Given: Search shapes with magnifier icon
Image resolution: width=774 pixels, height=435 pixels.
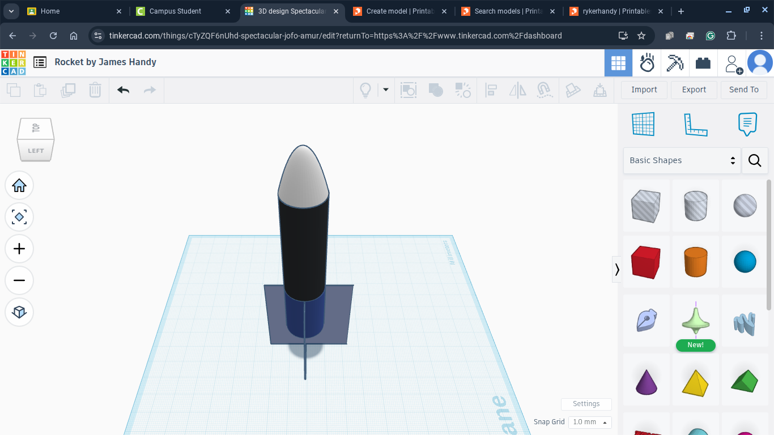Looking at the screenshot, I should click(x=755, y=160).
